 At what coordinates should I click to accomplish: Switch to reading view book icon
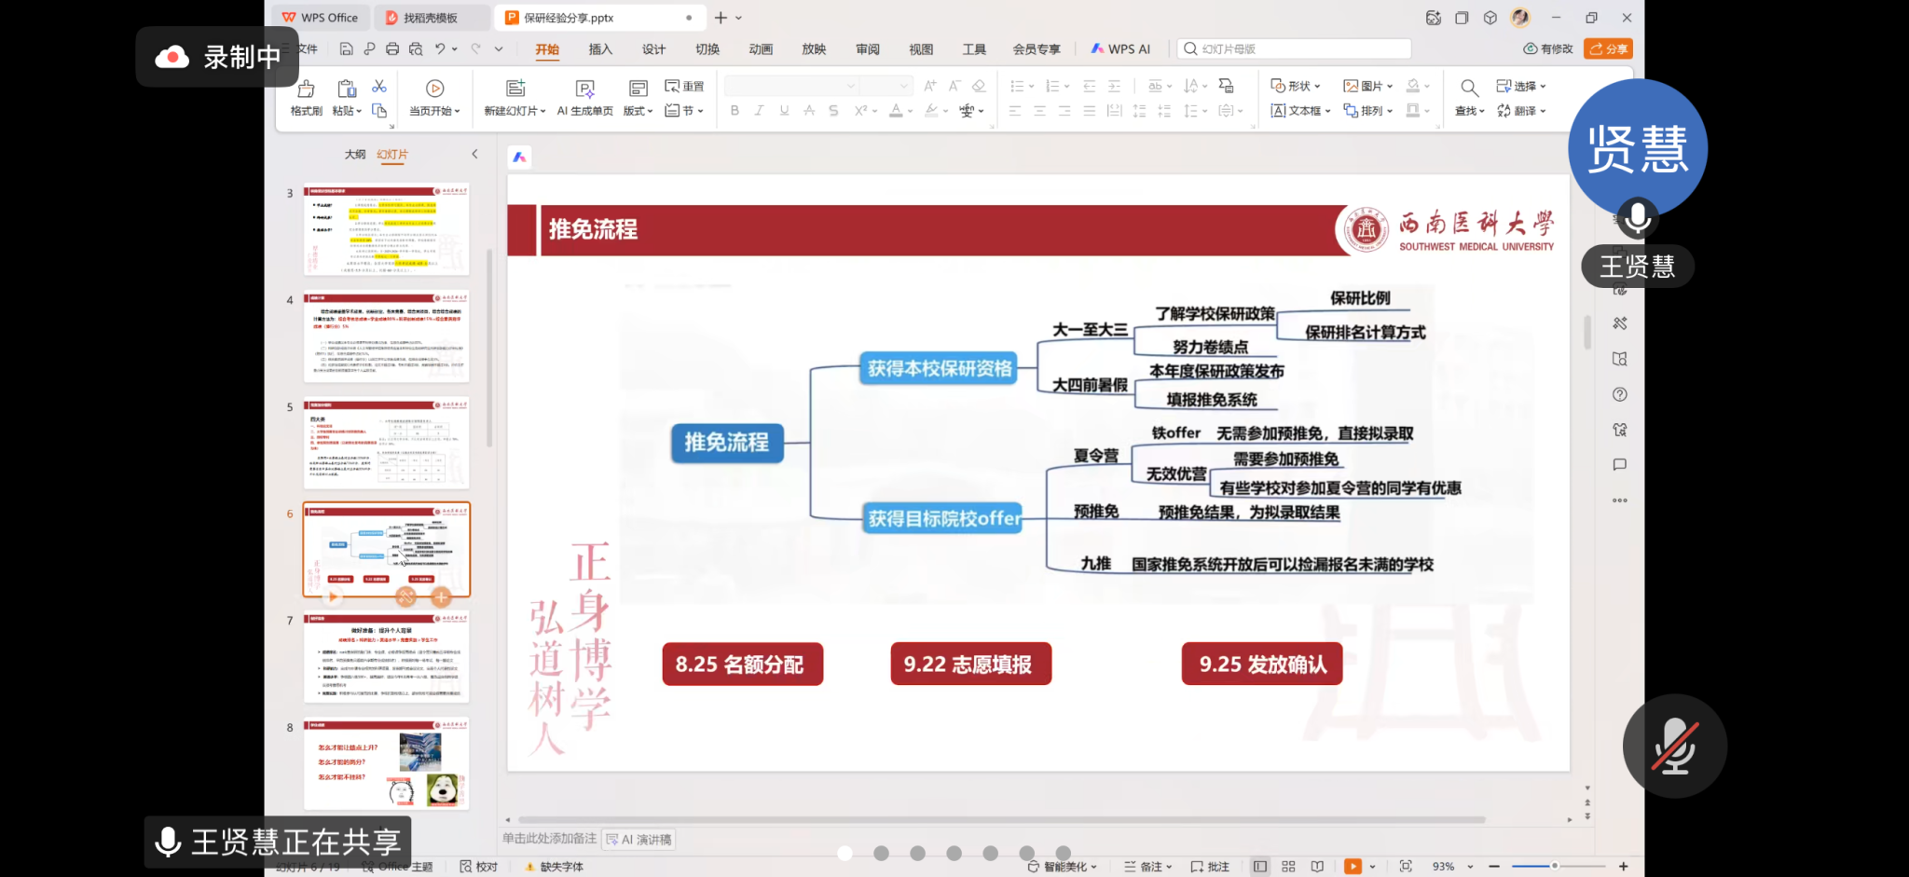[x=1317, y=867]
